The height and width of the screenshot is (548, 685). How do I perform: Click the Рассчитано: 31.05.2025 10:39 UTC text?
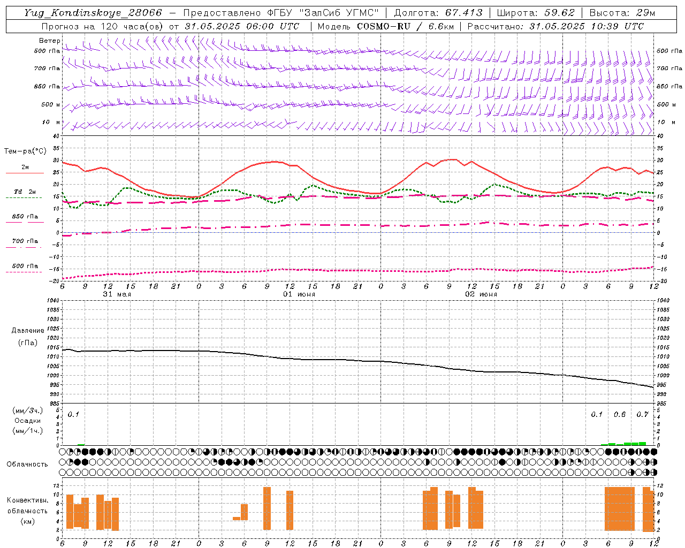555,26
